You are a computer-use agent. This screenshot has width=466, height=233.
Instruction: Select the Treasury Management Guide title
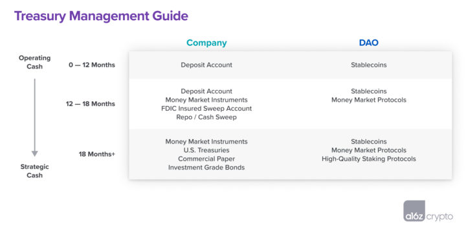tap(101, 16)
